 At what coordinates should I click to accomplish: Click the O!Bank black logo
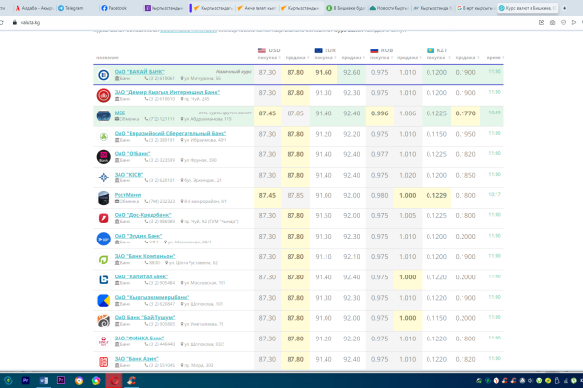103,157
